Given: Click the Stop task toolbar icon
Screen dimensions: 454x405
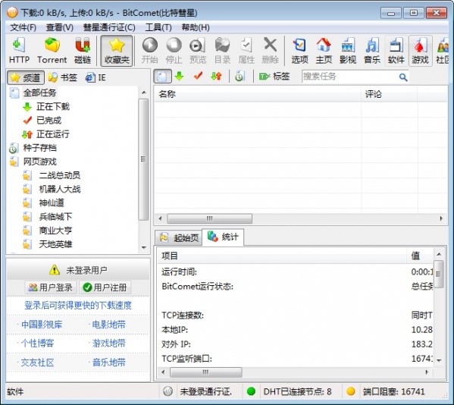Looking at the screenshot, I should (174, 51).
